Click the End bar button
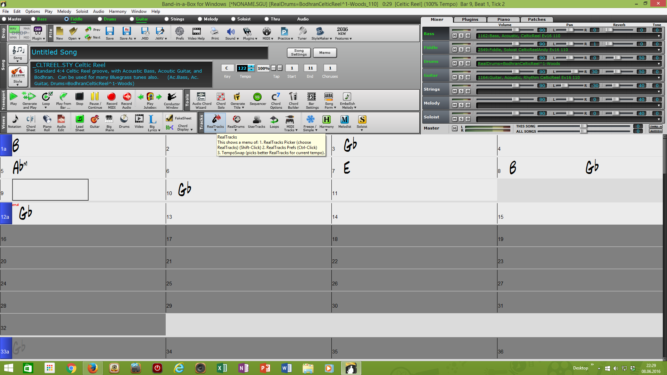 tap(310, 68)
